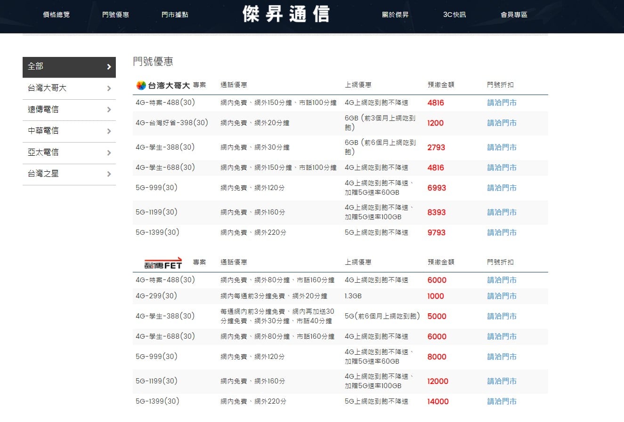Click the chevron beside 亞太電信
The width and height of the screenshot is (624, 422).
click(x=109, y=153)
